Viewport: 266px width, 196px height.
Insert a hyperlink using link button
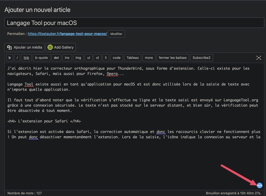pos(26,58)
